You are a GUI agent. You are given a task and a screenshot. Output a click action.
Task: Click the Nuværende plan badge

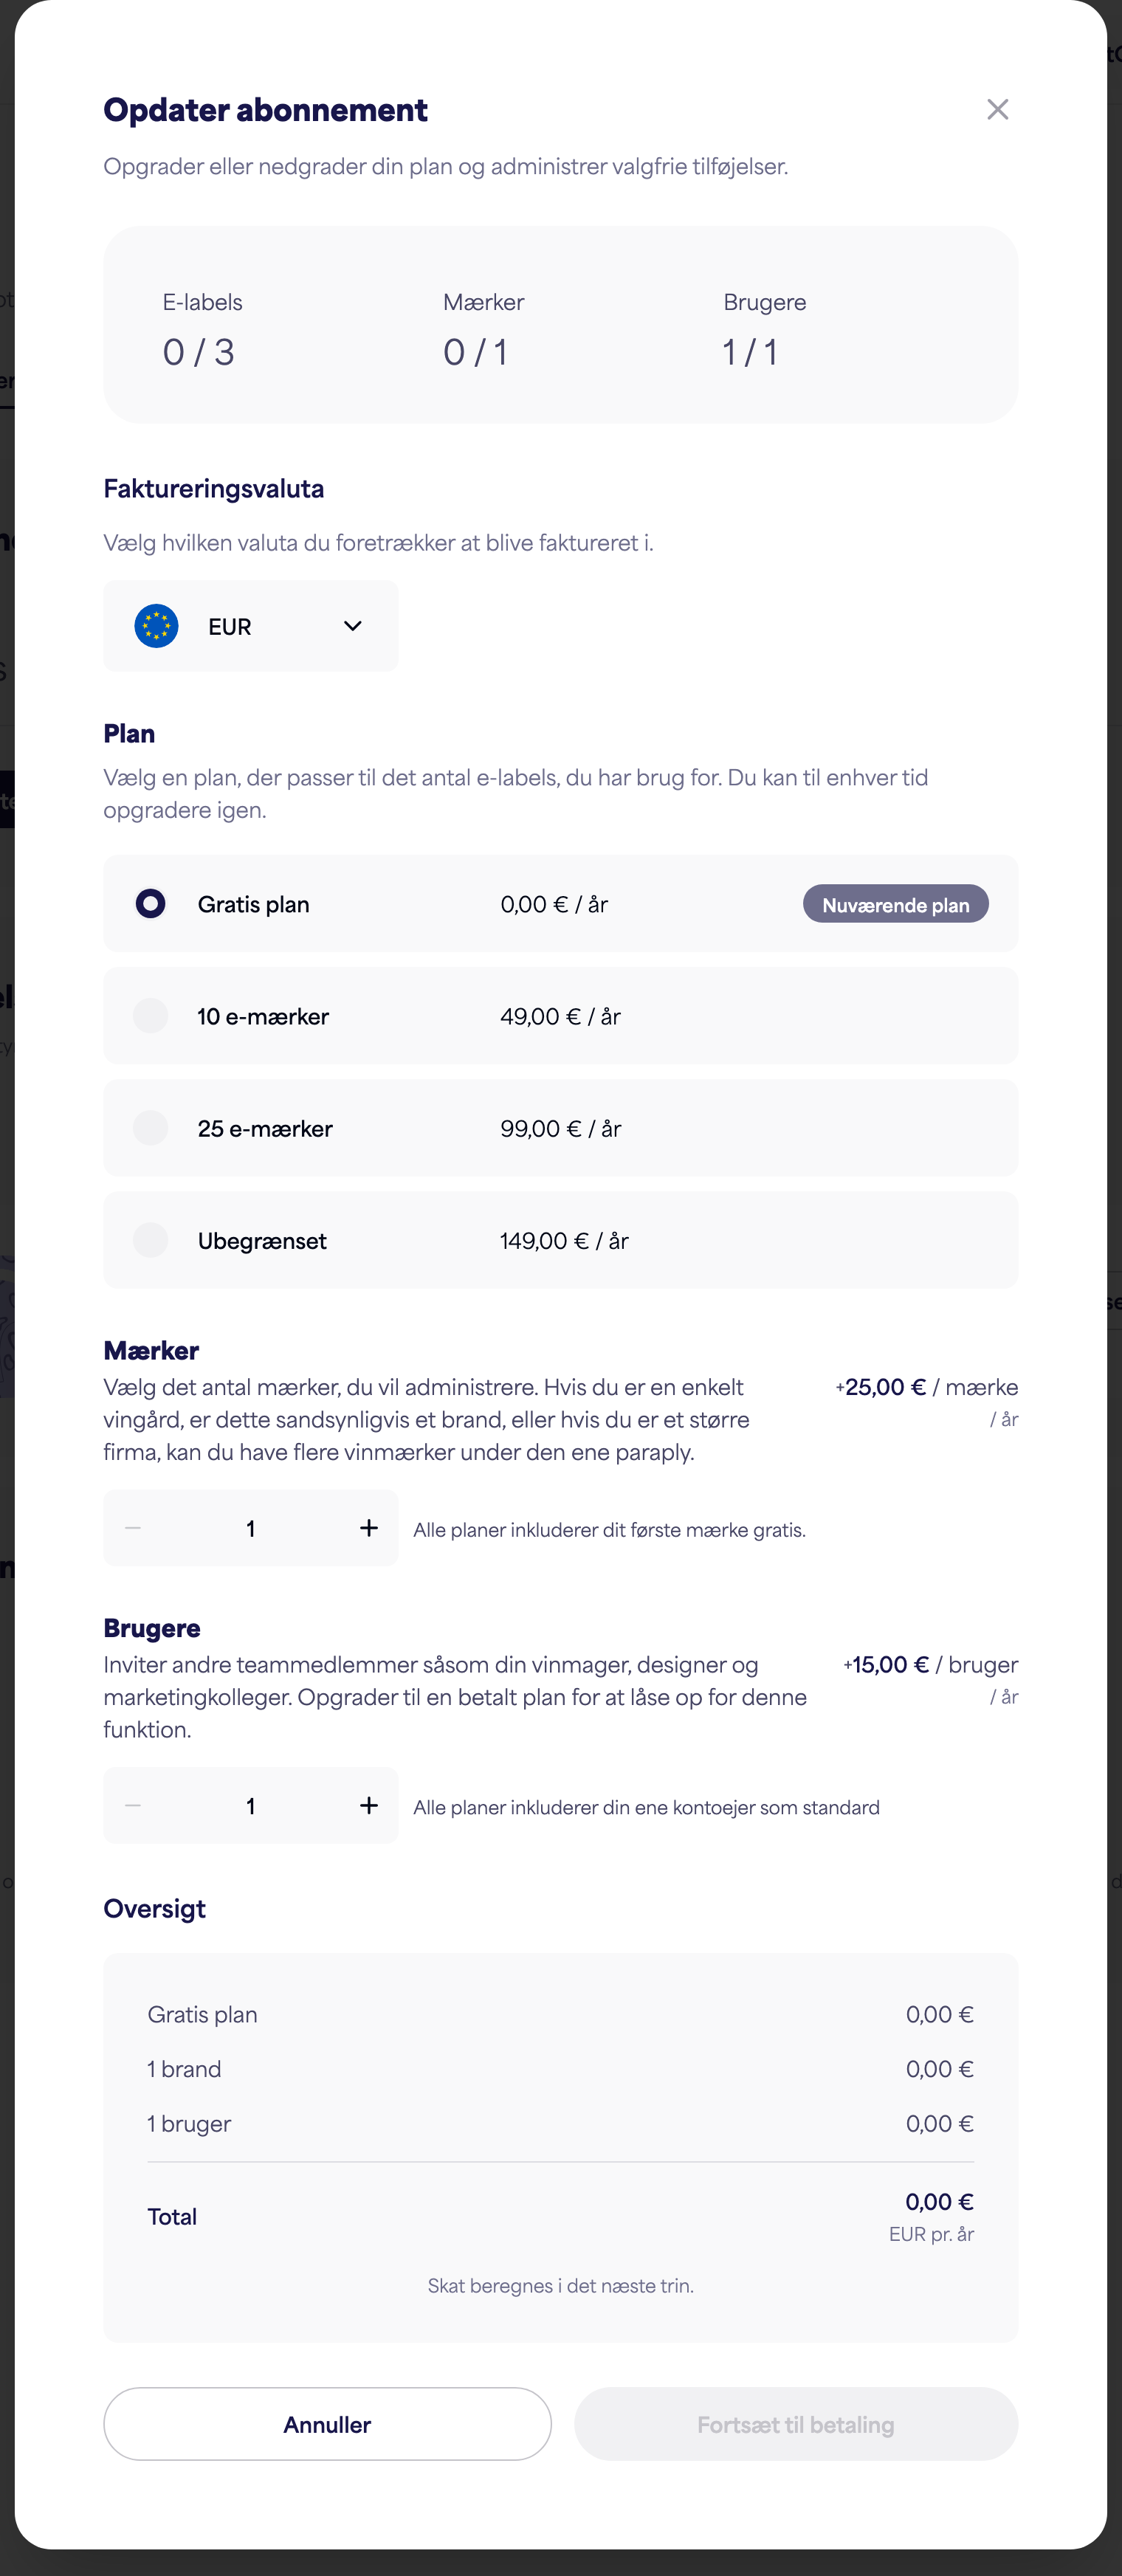pos(895,904)
